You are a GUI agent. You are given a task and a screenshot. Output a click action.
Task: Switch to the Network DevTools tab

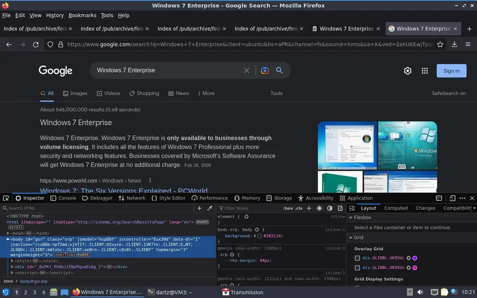pos(132,198)
